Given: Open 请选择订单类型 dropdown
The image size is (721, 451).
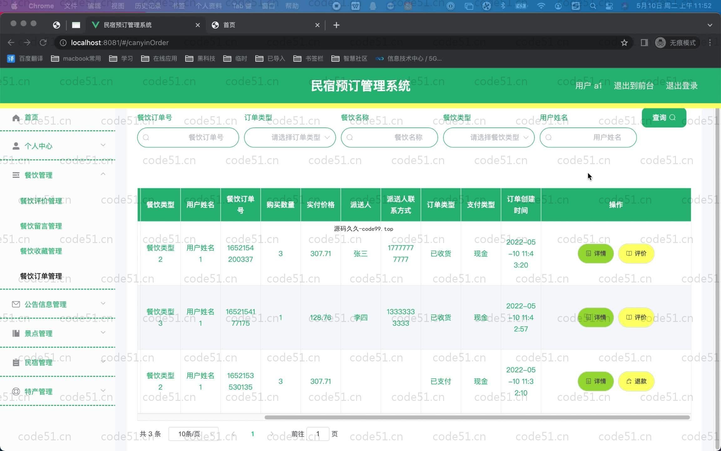Looking at the screenshot, I should (290, 137).
